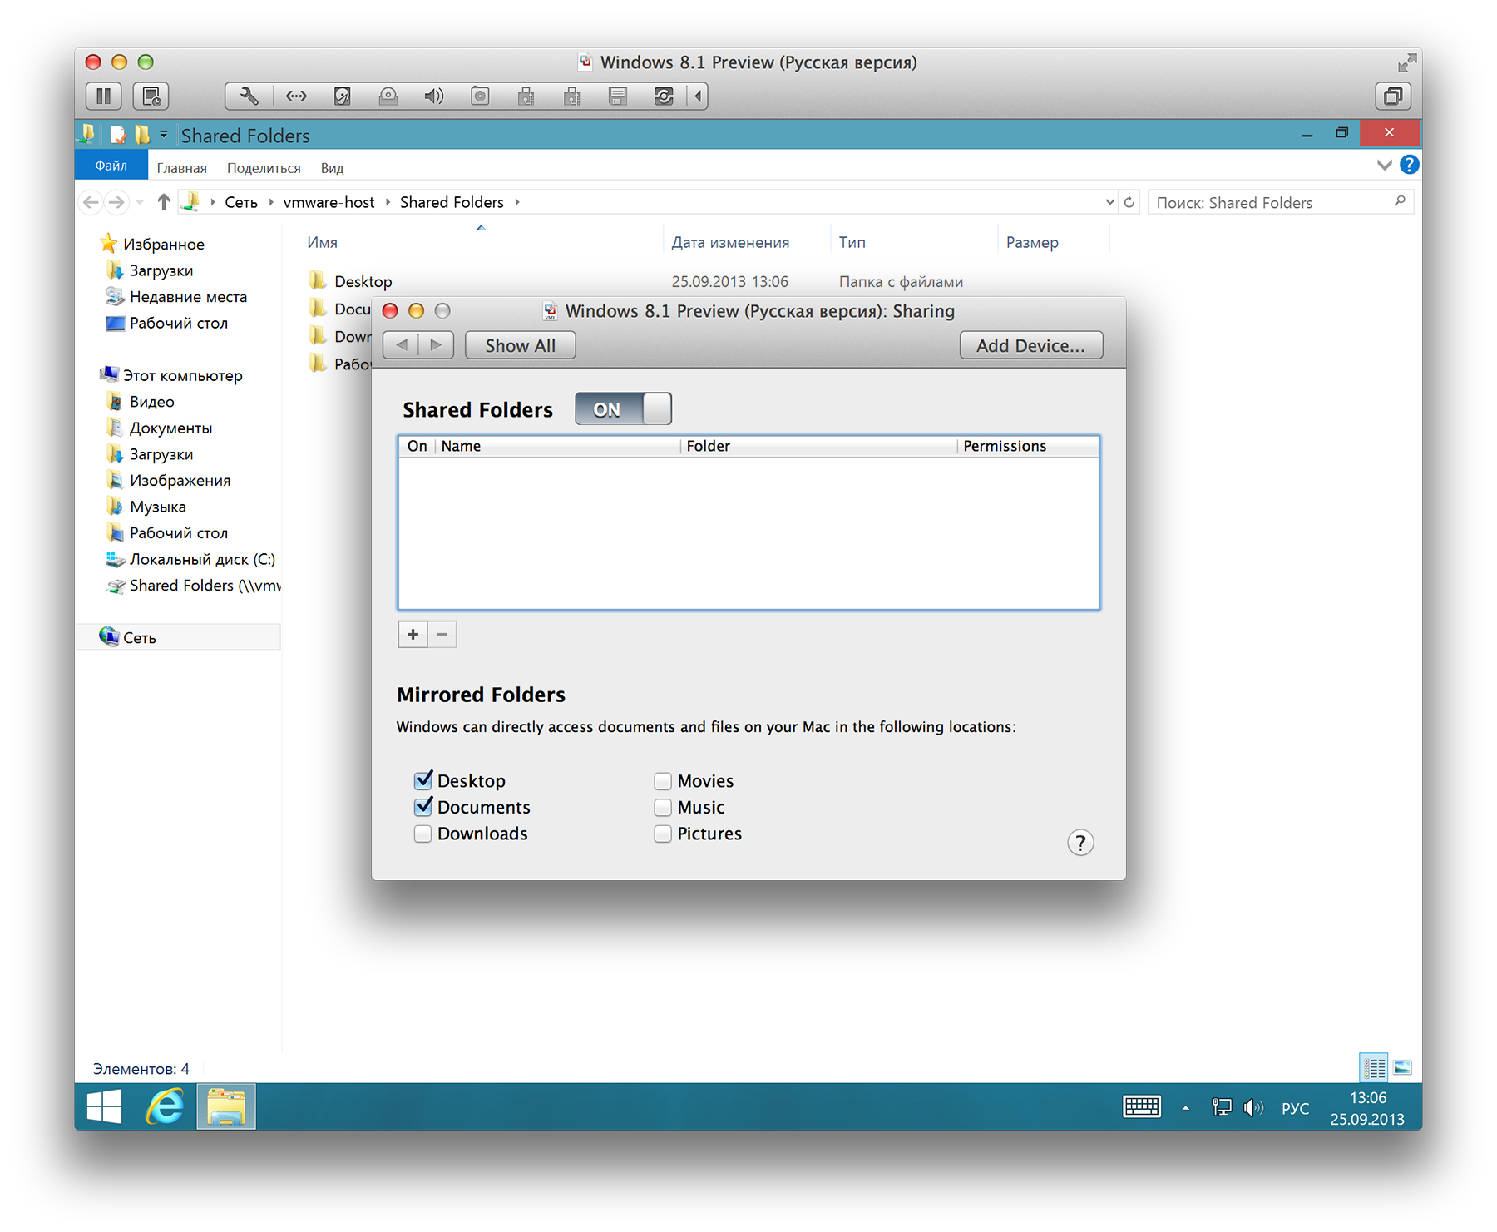Viewport: 1497px width, 1232px height.
Task: Click Explorer help question mark icon
Action: (x=1409, y=165)
